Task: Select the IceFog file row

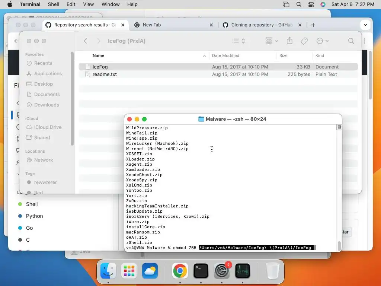Action: coord(218,67)
